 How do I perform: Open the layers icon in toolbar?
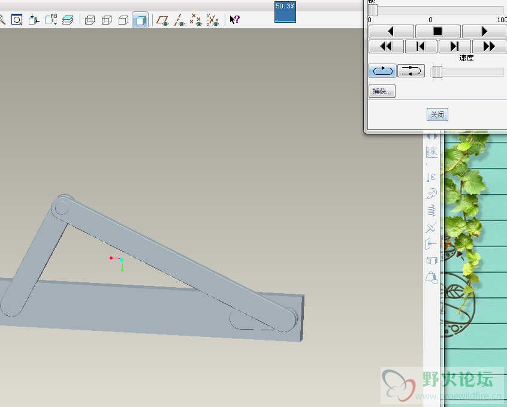(x=68, y=20)
